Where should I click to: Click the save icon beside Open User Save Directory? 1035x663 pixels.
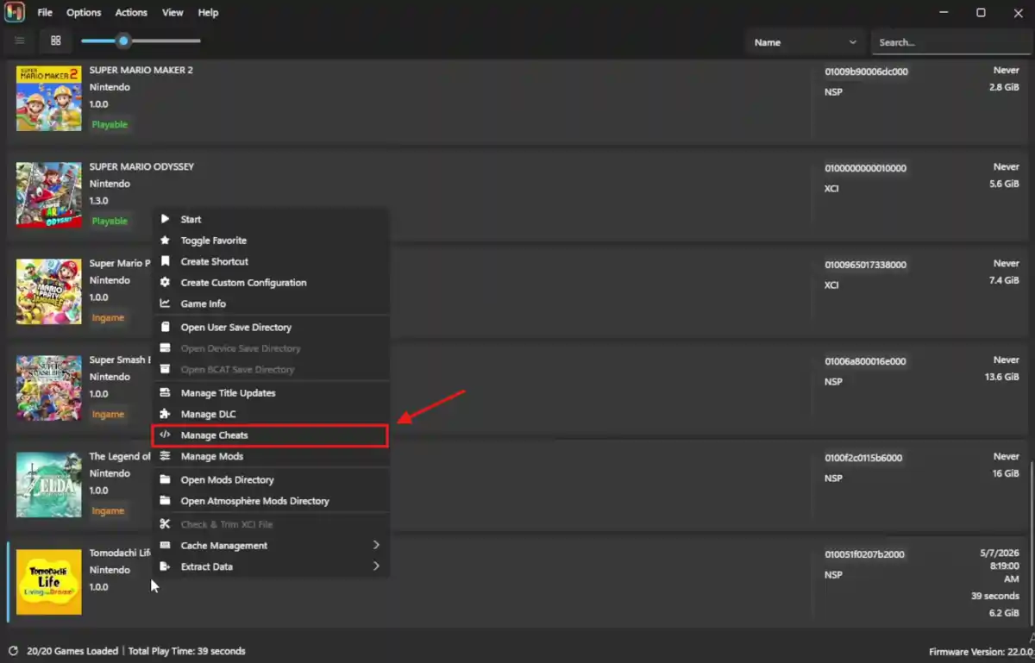coord(165,327)
